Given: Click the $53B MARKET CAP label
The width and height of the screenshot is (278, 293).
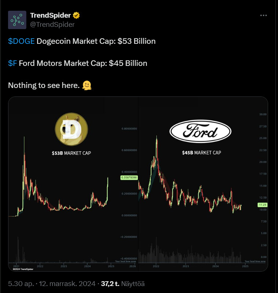Looking at the screenshot, I should pyautogui.click(x=71, y=153).
